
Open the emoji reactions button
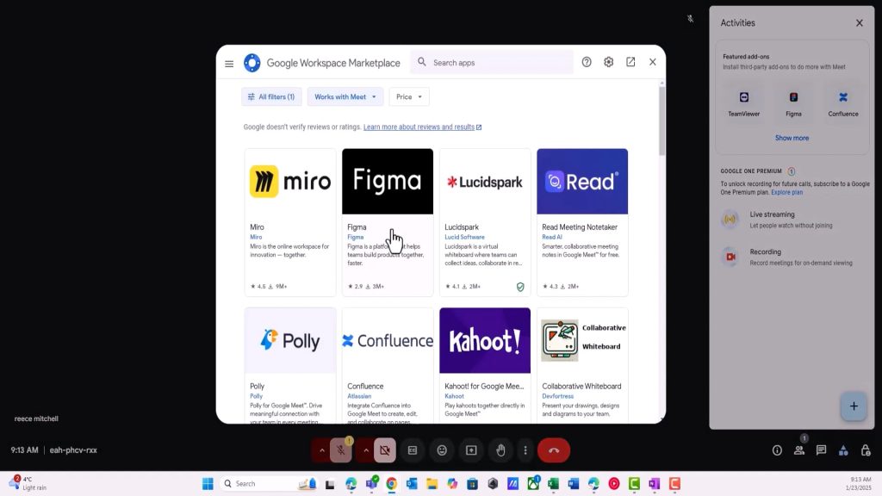[x=442, y=450]
